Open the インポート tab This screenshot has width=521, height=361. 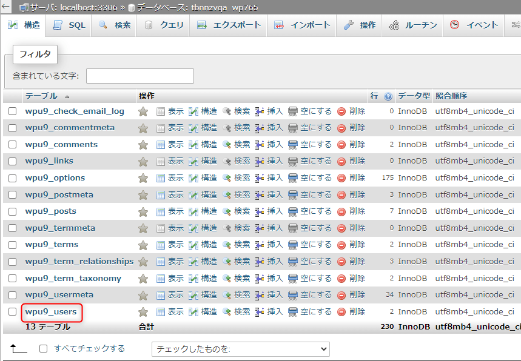[x=302, y=25]
